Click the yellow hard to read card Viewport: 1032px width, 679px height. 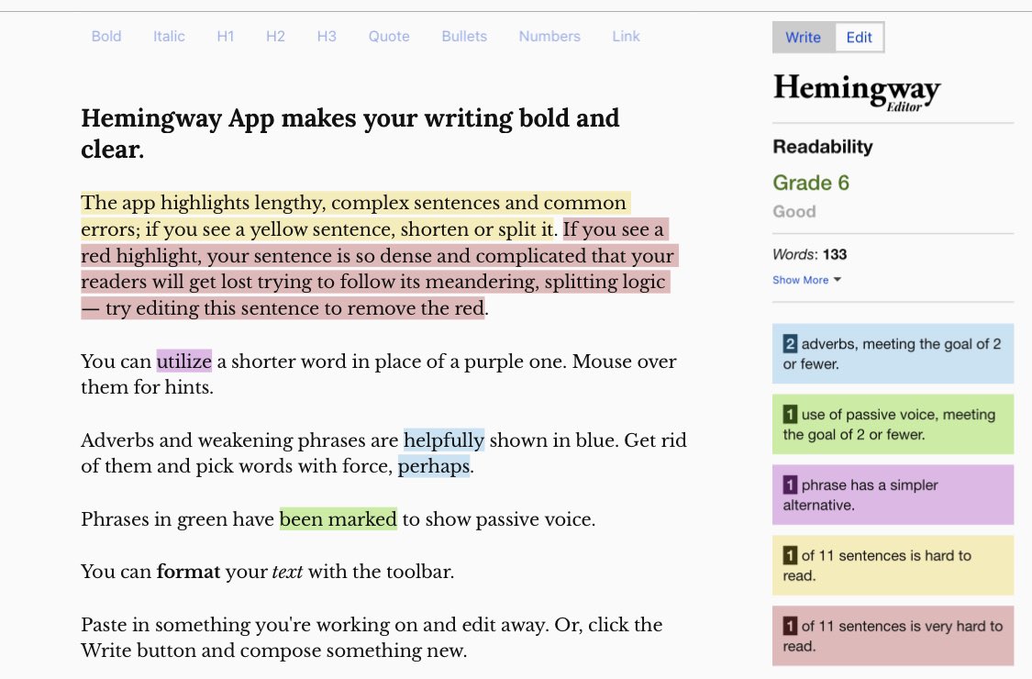point(893,565)
